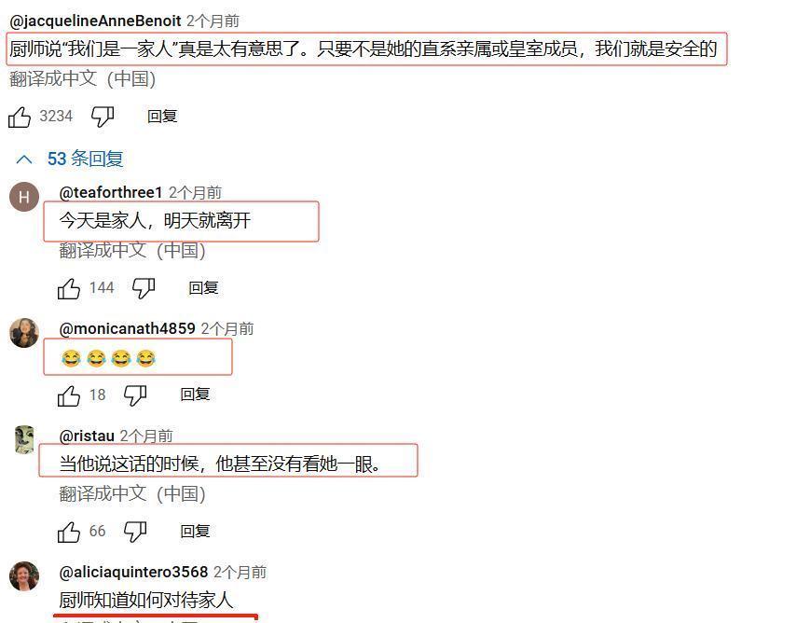This screenshot has height=623, width=810.
Task: Dislike the jacquelineAnneBenoit top comment
Action: click(103, 117)
